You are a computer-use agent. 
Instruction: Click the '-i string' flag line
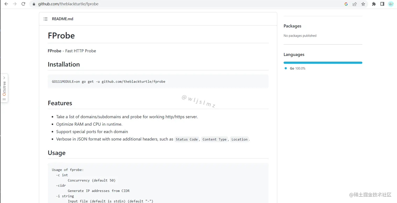pos(65,196)
